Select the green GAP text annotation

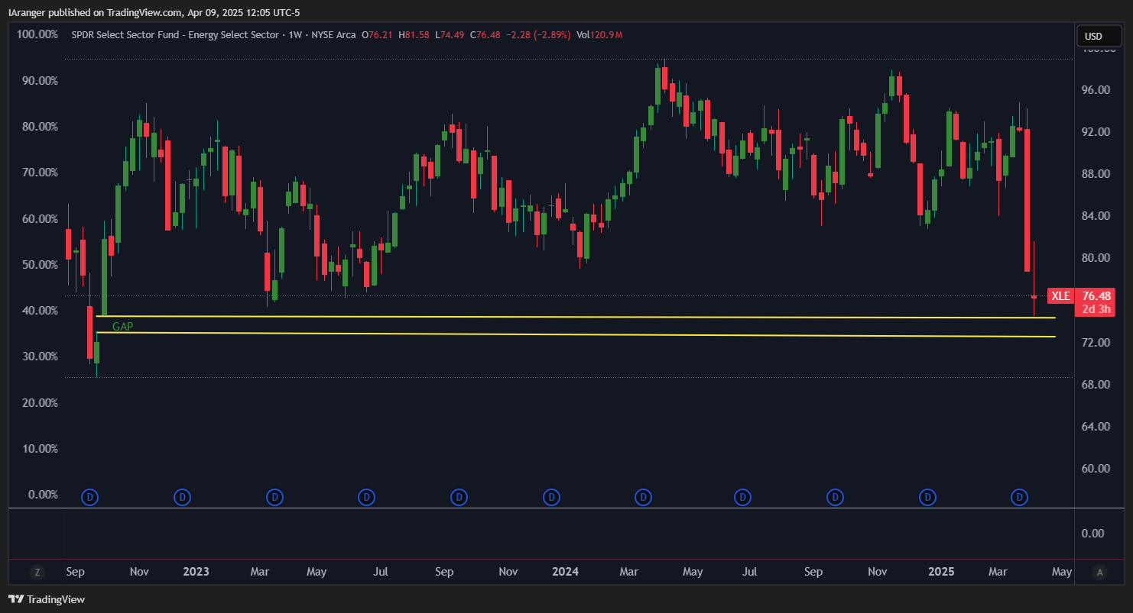tap(123, 326)
